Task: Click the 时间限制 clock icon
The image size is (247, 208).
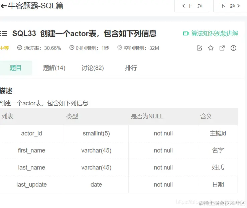Action: point(72,47)
